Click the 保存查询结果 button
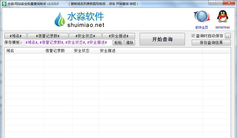Viewport: 237px width, 138px height. (211, 43)
